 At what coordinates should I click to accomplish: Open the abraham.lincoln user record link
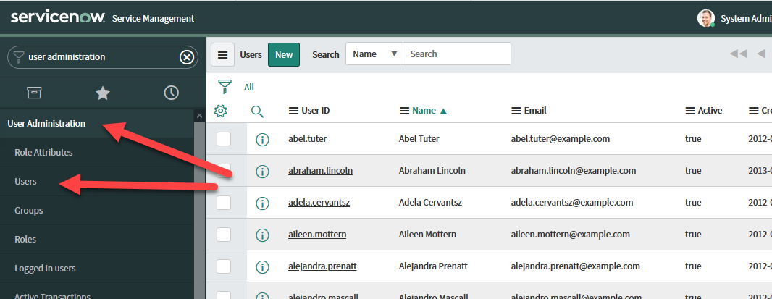click(x=320, y=171)
